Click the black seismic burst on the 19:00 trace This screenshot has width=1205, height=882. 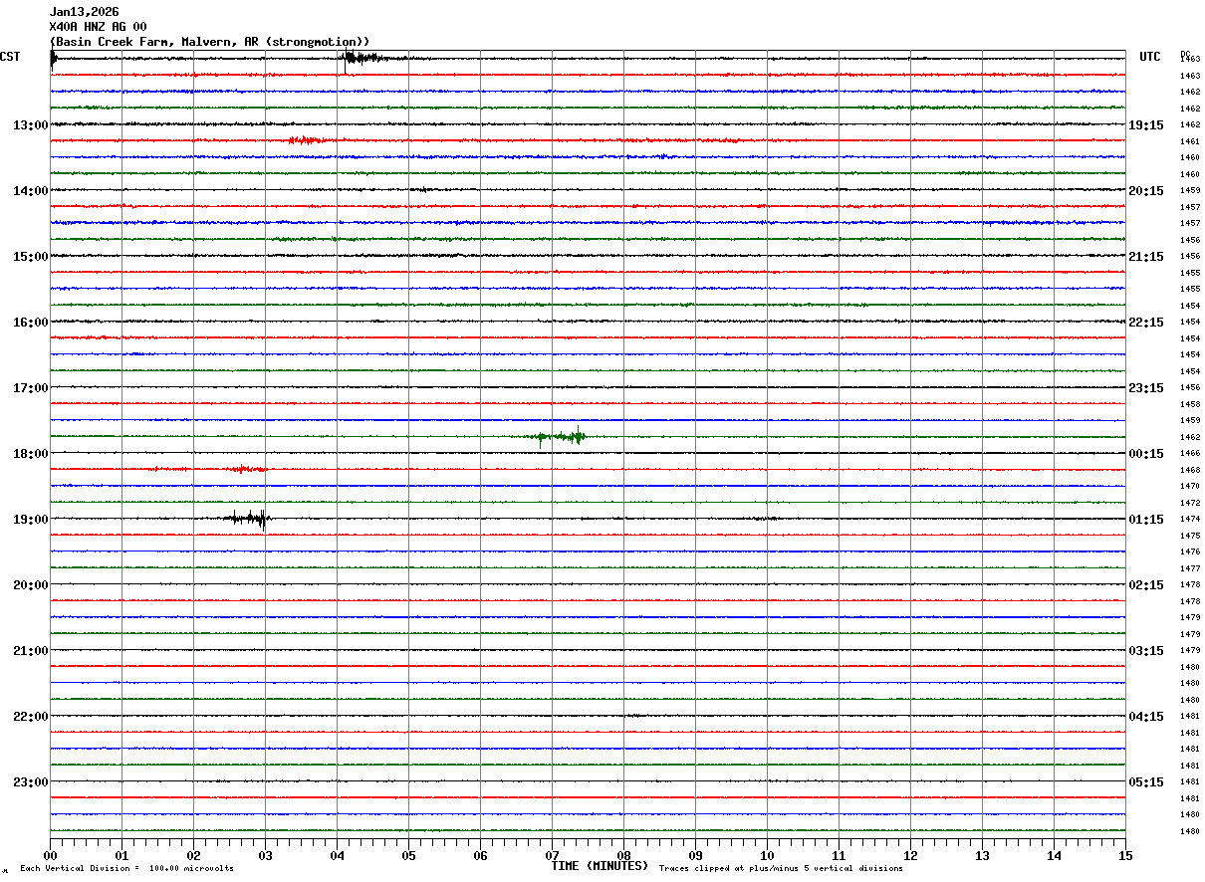(x=247, y=518)
